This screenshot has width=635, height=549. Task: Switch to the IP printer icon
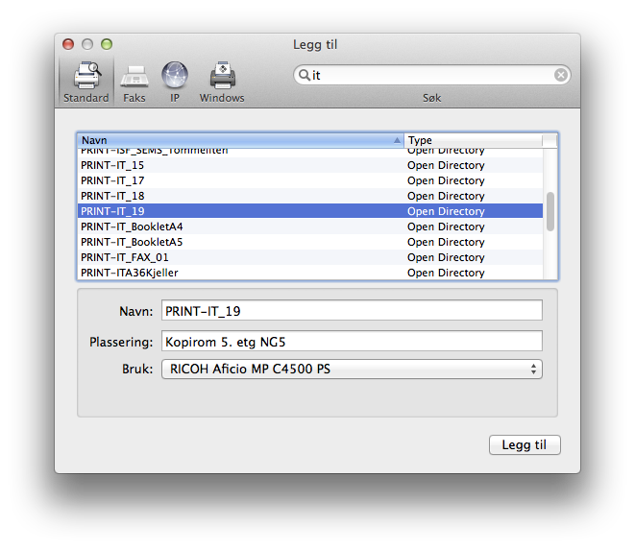click(175, 77)
